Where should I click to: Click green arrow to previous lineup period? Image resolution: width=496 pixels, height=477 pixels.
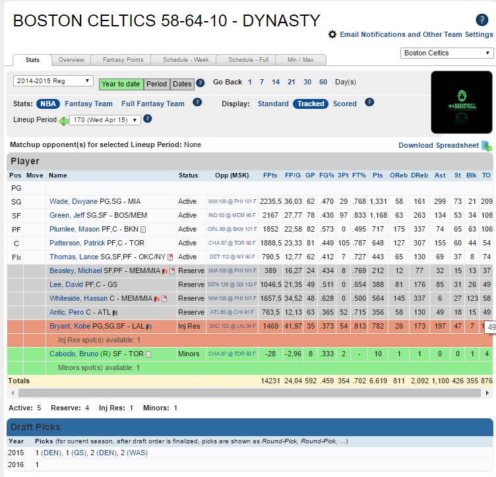pos(63,121)
